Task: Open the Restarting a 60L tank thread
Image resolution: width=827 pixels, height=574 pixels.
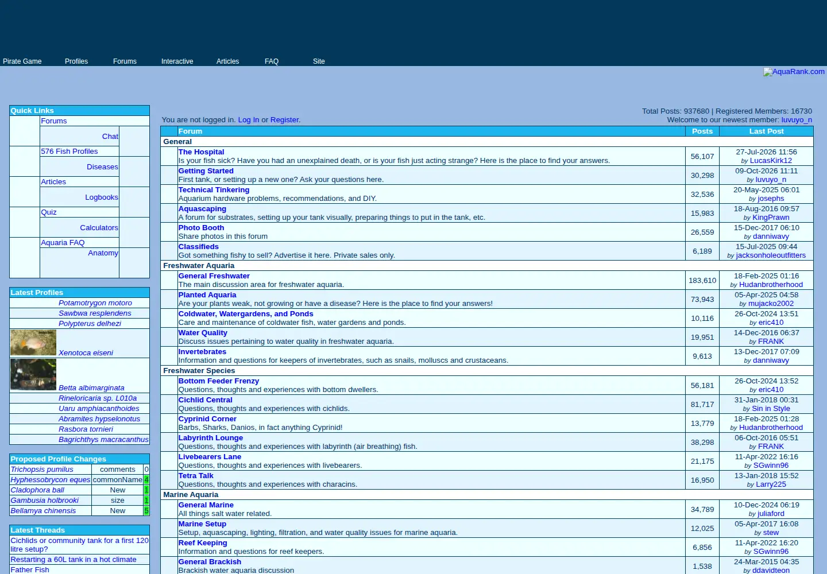Action: click(74, 560)
